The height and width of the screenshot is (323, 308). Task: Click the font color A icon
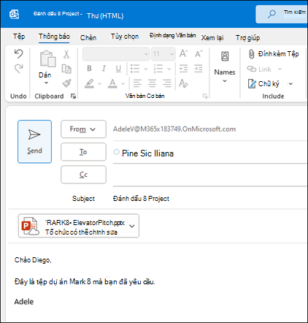[x=112, y=83]
